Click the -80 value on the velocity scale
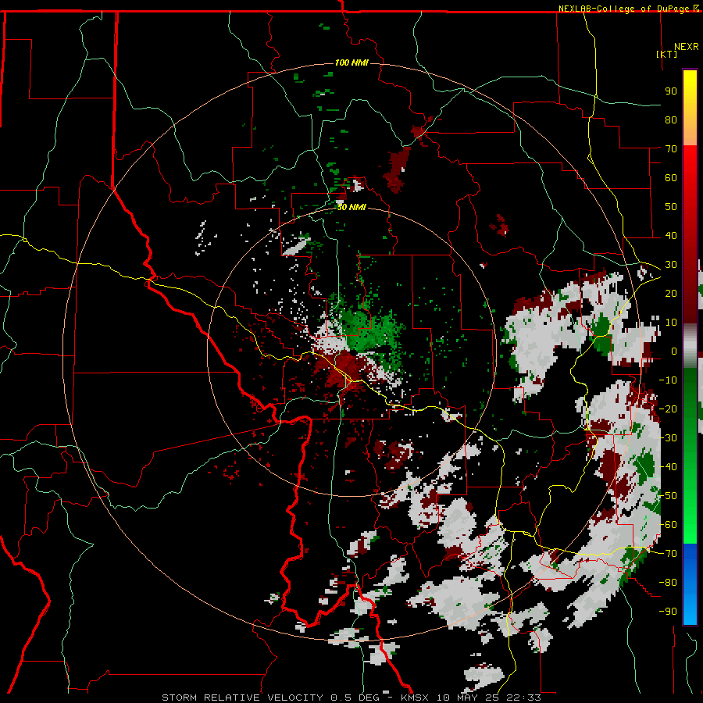This screenshot has height=703, width=703. [668, 583]
